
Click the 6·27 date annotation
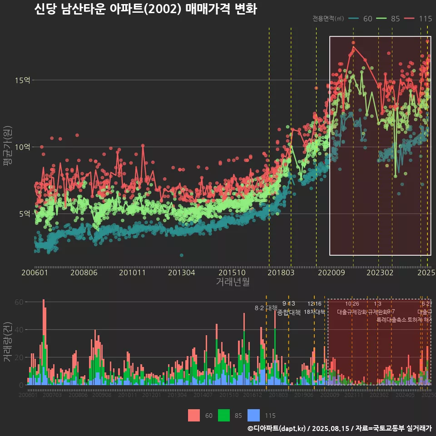pyautogui.click(x=426, y=304)
